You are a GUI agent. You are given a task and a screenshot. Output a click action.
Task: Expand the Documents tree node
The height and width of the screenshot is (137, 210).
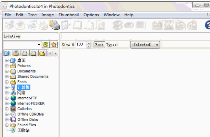pos(7,71)
